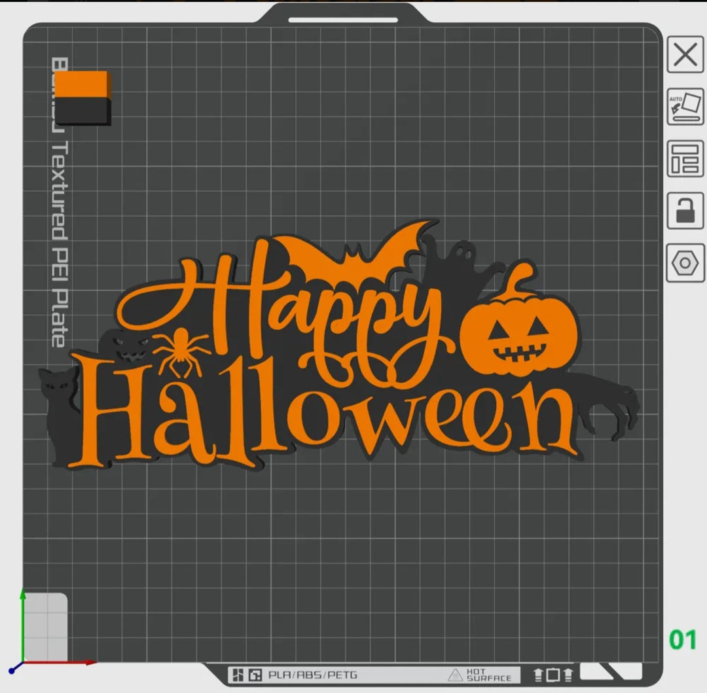Select the dark gray filament color swatch
This screenshot has height=693, width=707.
[x=82, y=111]
